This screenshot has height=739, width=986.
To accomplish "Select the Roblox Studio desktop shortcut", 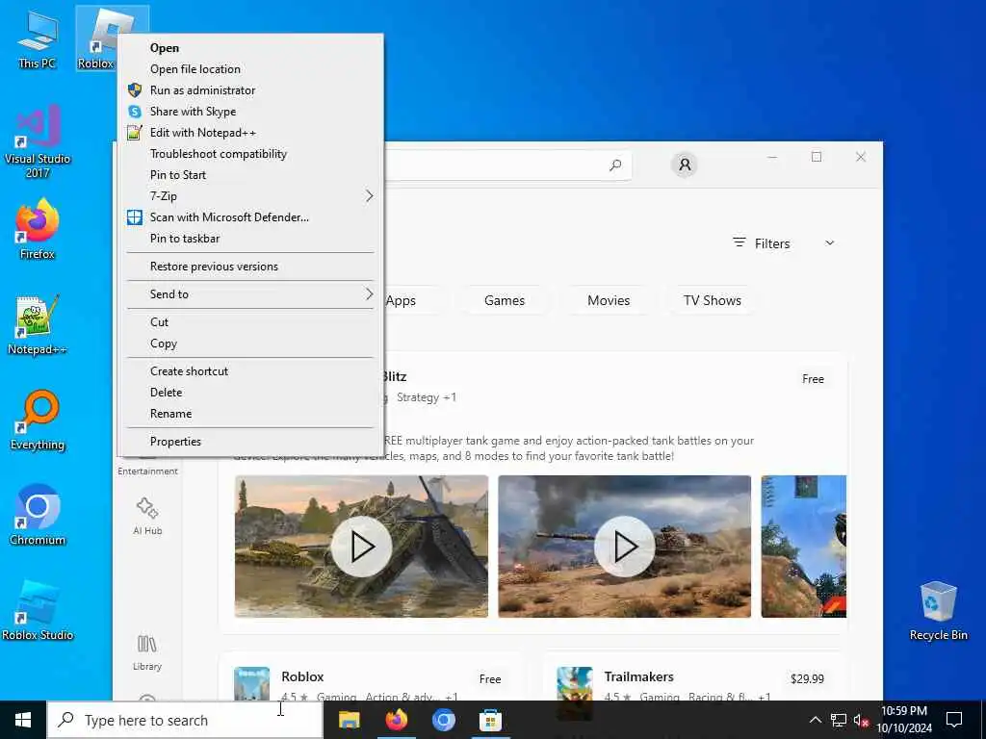I will coord(38,611).
